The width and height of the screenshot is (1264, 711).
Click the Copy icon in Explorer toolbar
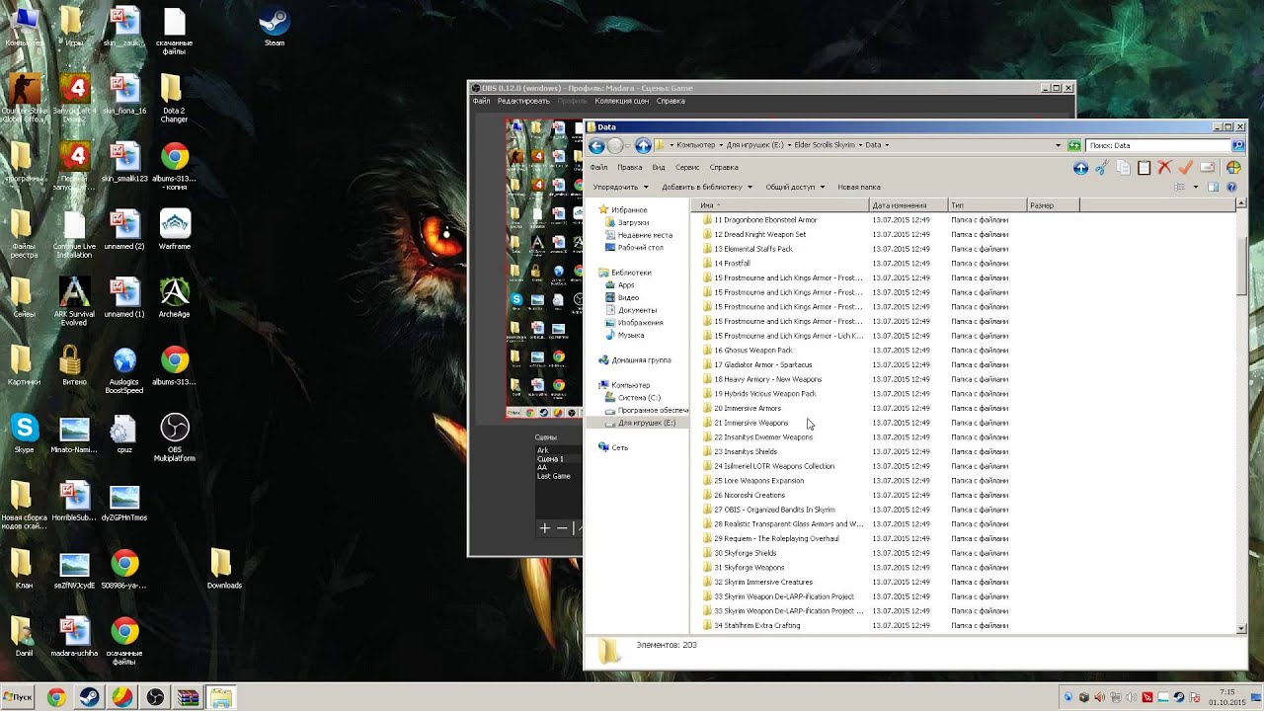[x=1123, y=168]
